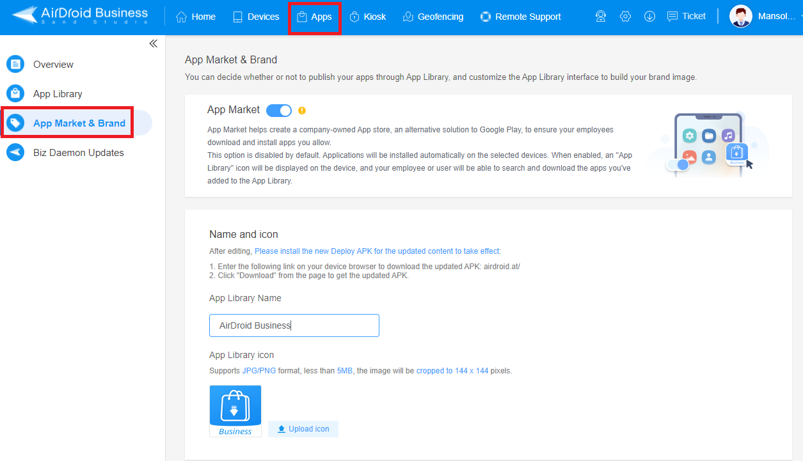Click the 'Please install the new Deploy APK' text
Viewport: 803px width, 461px height.
point(378,251)
